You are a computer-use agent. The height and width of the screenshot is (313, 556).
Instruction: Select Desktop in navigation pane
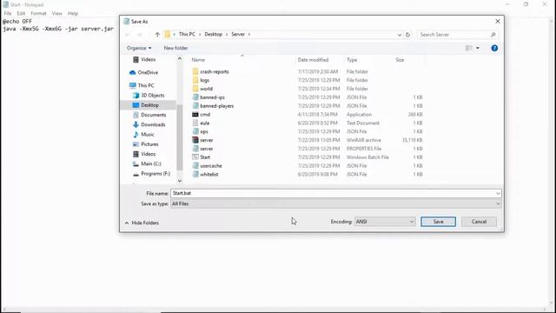point(149,105)
